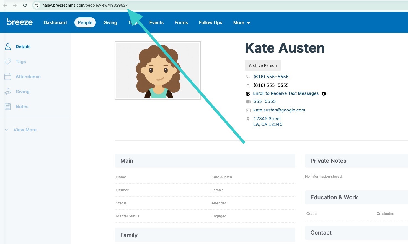Click the site information icon in the address bar
Image resolution: width=408 pixels, height=244 pixels.
[x=37, y=5]
